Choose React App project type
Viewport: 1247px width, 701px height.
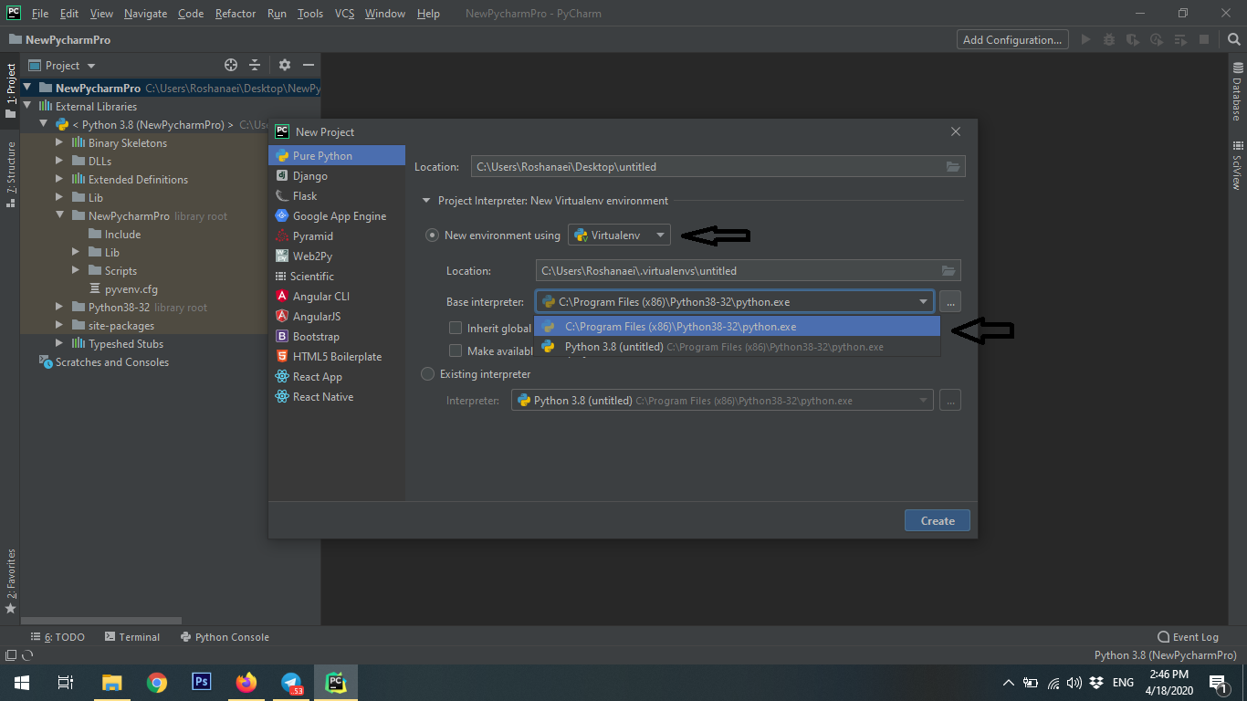tap(336, 377)
